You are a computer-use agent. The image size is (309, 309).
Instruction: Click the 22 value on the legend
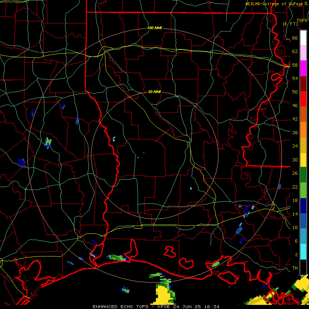pyautogui.click(x=295, y=187)
